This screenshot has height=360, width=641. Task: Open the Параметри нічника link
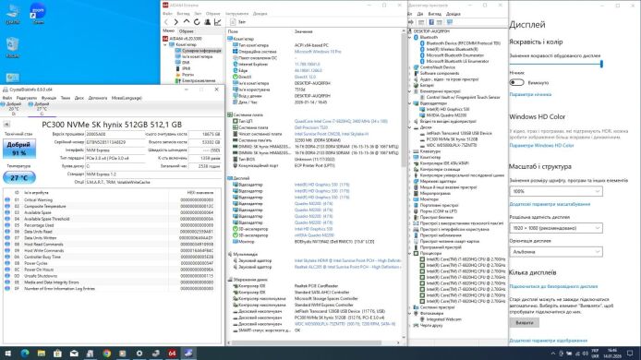pyautogui.click(x=530, y=94)
